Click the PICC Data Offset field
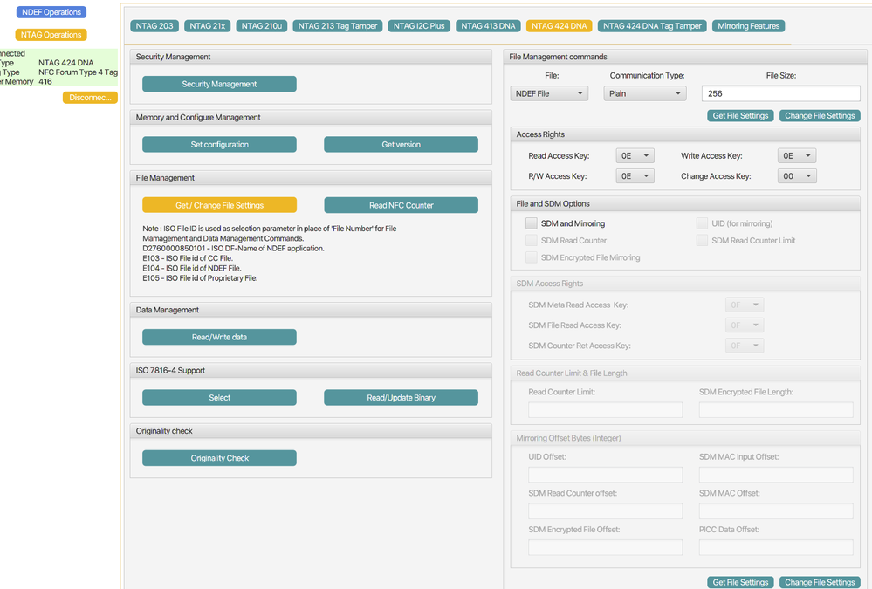 click(x=776, y=547)
